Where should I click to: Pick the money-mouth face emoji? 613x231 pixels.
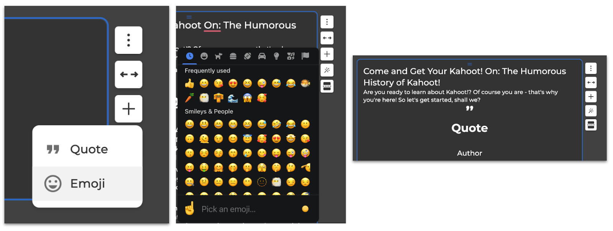(204, 168)
